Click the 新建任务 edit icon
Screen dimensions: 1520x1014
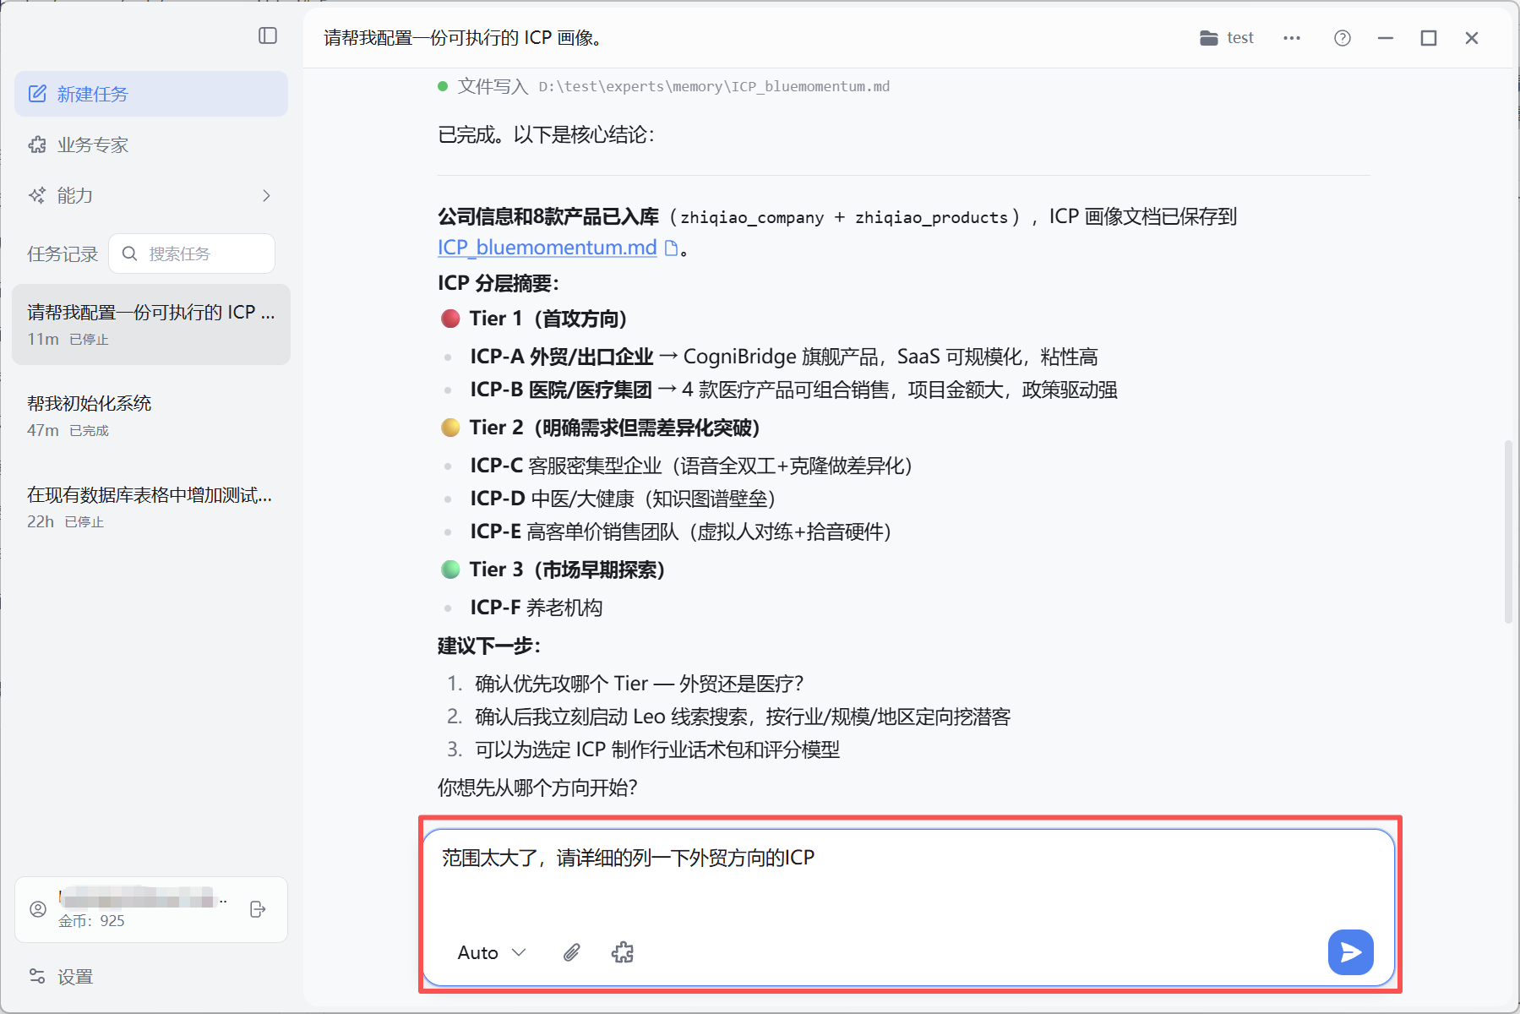click(x=38, y=94)
